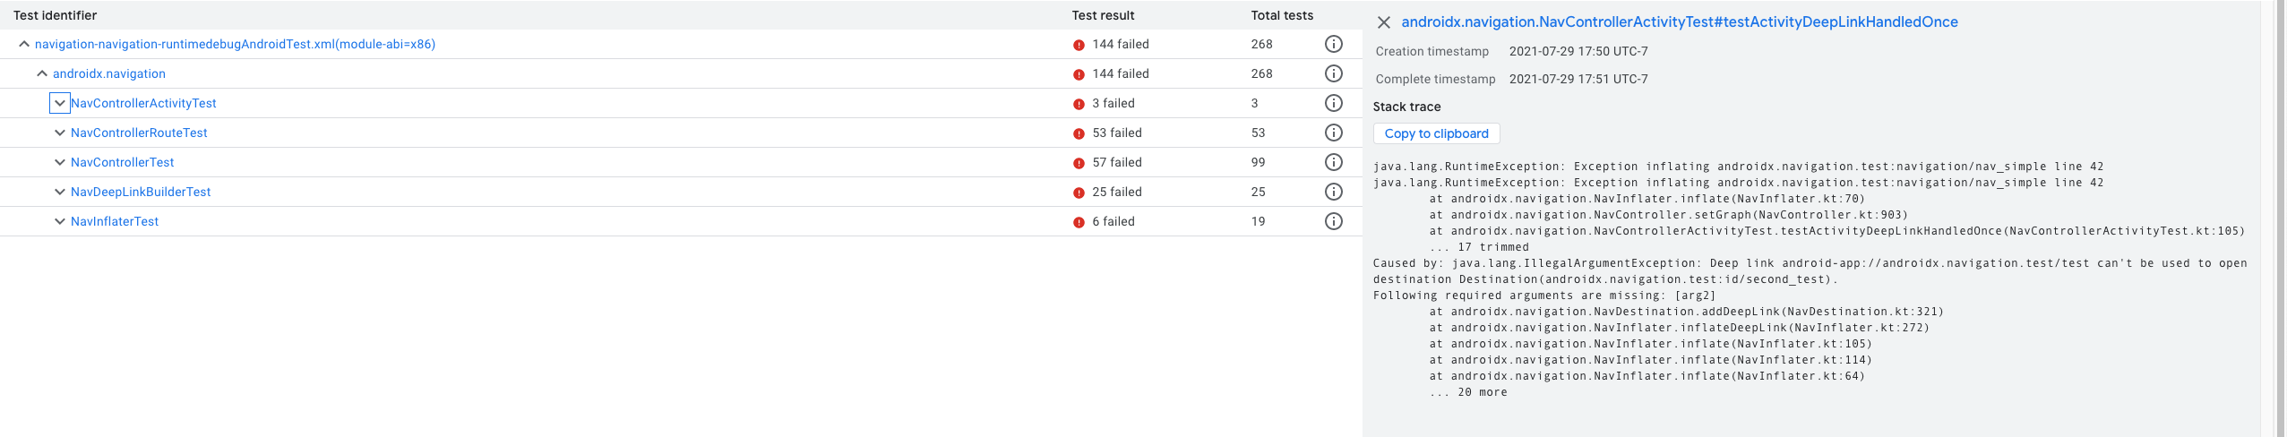
Task: Collapse the androidx.navigation package node
Action: (42, 73)
